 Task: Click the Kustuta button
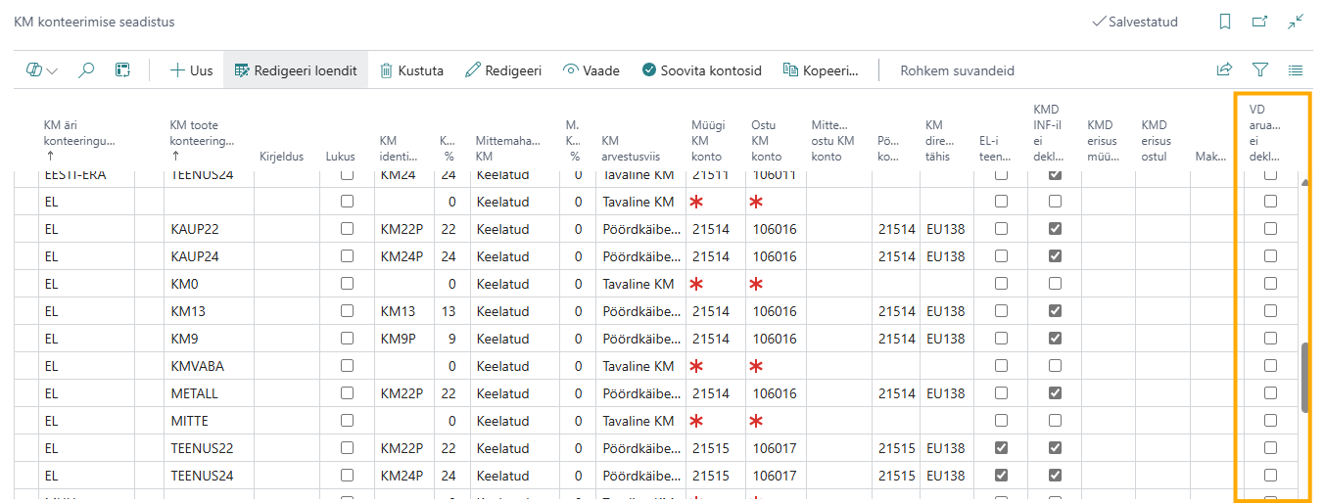point(411,70)
